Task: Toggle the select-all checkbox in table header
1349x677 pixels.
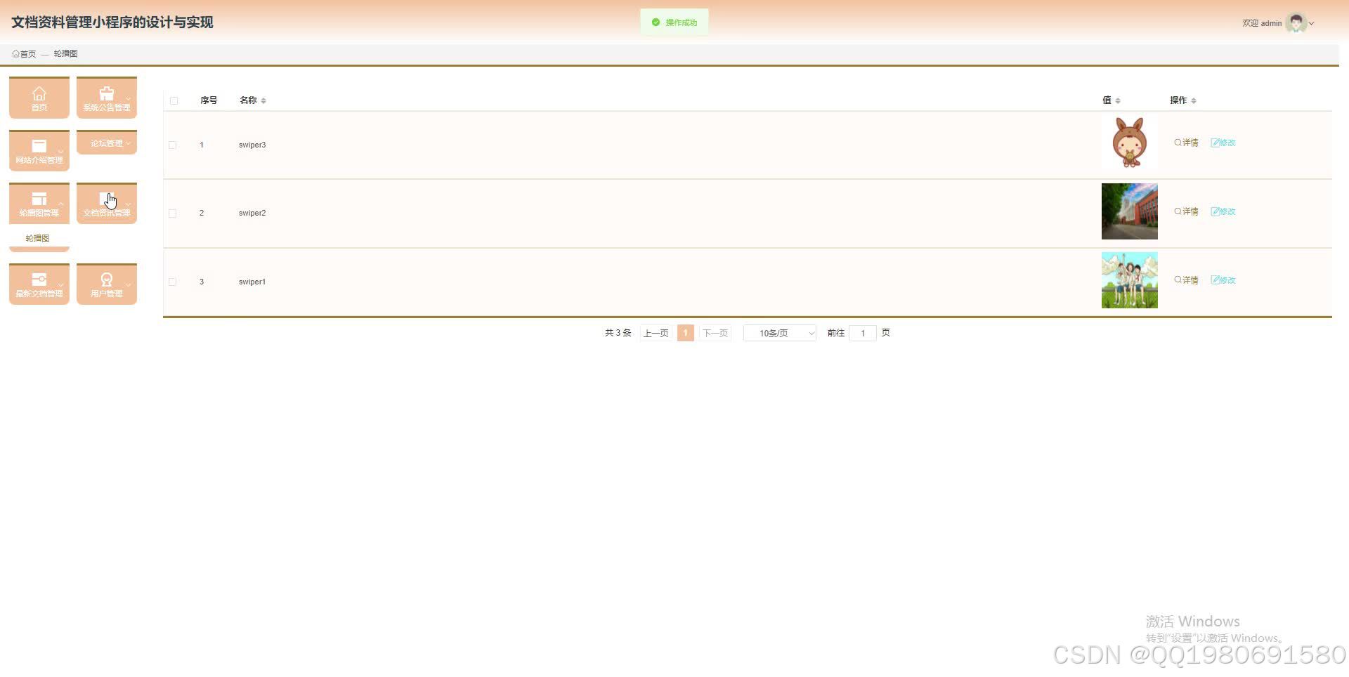Action: [174, 100]
